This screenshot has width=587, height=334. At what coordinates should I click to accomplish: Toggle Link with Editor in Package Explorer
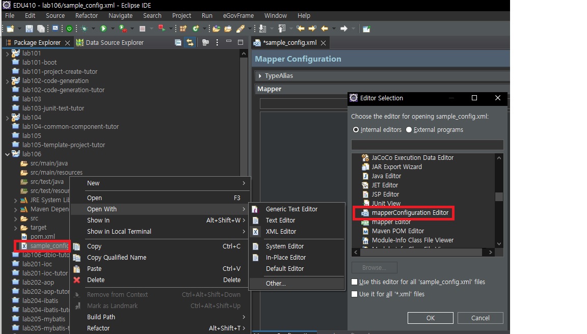[x=190, y=43]
